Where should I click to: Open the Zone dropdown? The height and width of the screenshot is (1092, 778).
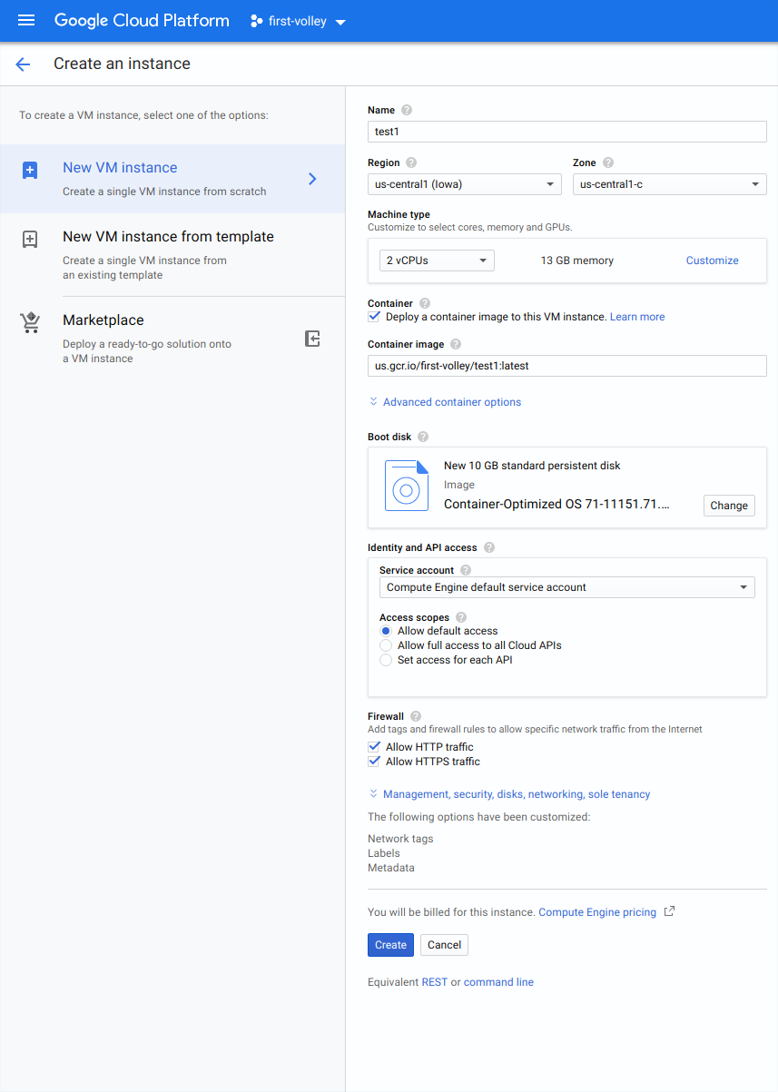669,184
